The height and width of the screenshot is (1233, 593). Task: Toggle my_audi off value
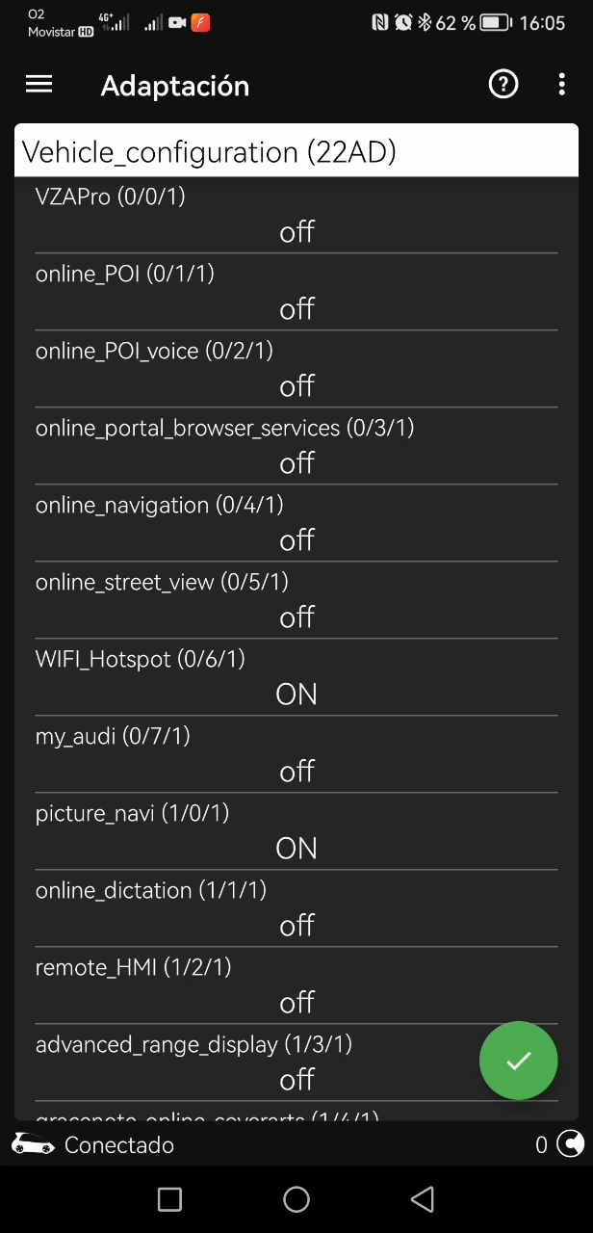tap(296, 772)
